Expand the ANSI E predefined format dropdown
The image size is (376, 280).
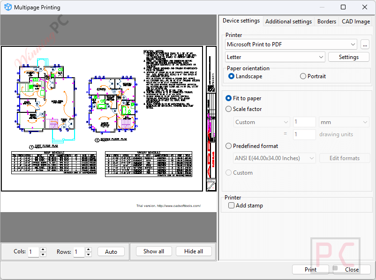coord(274,158)
